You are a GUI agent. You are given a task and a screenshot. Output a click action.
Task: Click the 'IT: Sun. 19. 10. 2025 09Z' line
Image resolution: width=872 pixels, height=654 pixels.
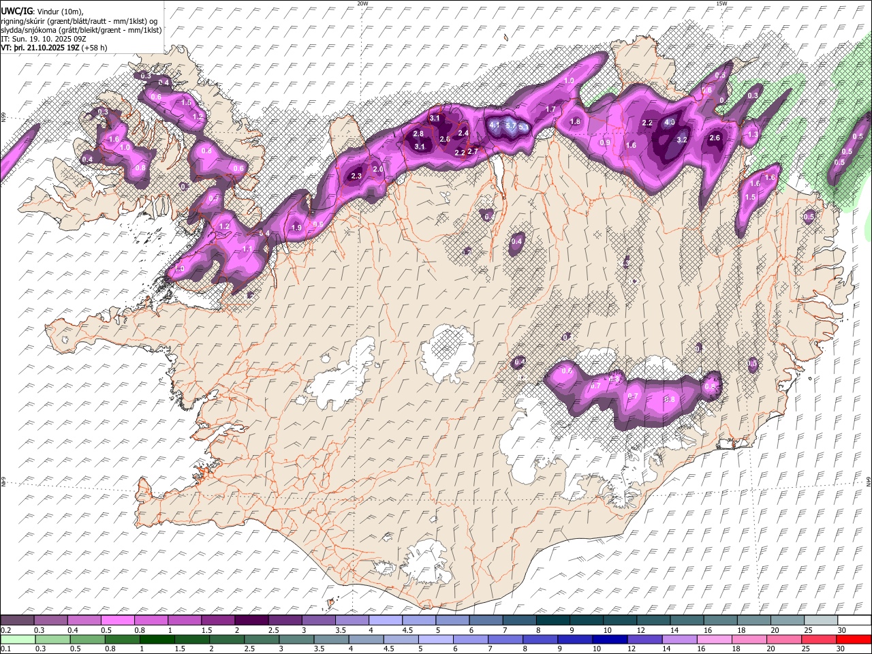(44, 39)
